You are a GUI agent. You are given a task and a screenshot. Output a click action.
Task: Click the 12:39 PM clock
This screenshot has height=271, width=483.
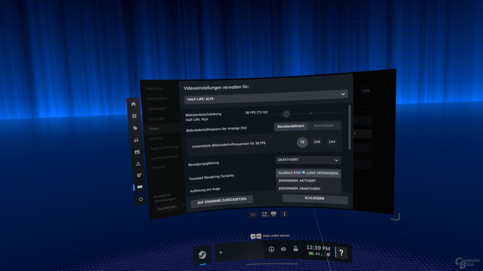tap(318, 248)
